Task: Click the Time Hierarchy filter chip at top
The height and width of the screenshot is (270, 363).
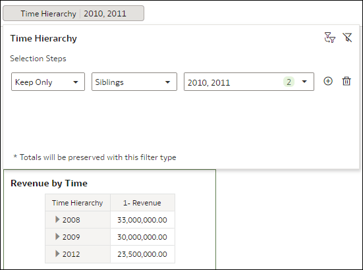Action: pyautogui.click(x=73, y=13)
